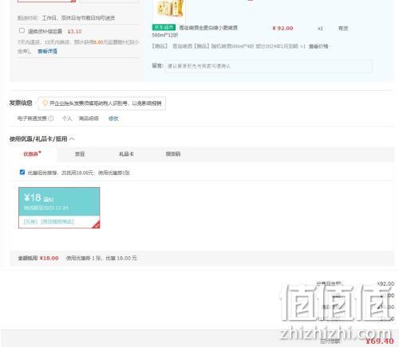Click the 查看价格 link for the gift
This screenshot has height=347, width=399.
click(318, 46)
